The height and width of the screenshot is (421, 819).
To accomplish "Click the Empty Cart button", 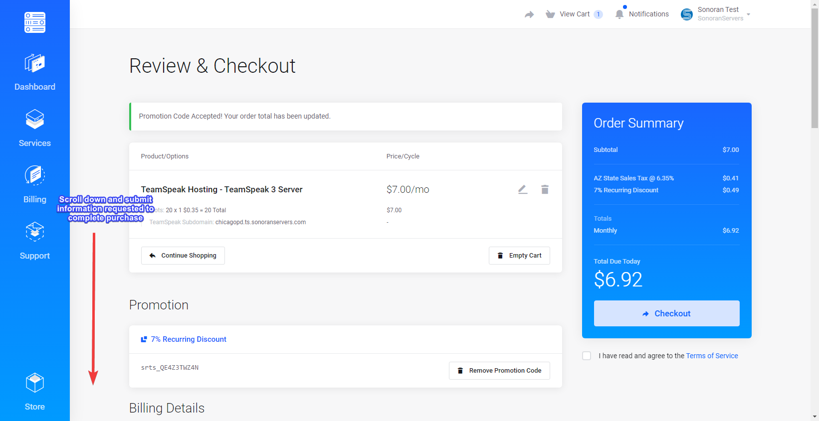I will [519, 256].
